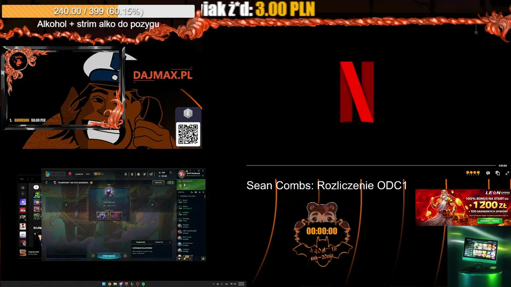Click round icon right of Find Match
Image resolution: width=511 pixels, height=287 pixels.
125,256
